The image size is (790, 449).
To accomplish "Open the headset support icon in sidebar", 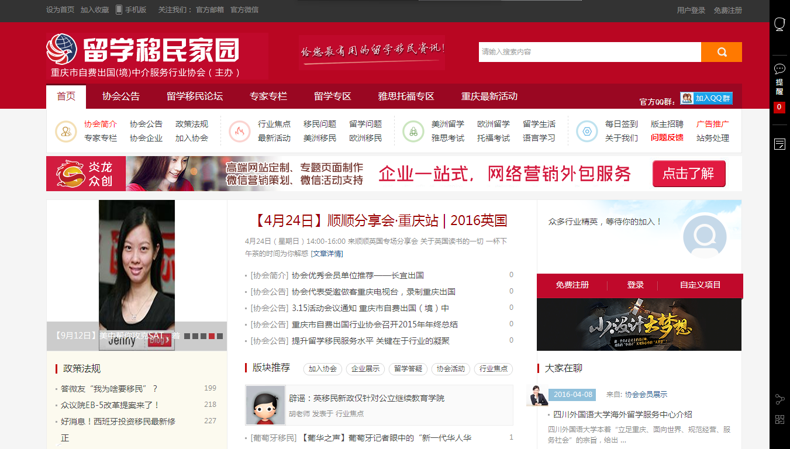I will pyautogui.click(x=779, y=24).
